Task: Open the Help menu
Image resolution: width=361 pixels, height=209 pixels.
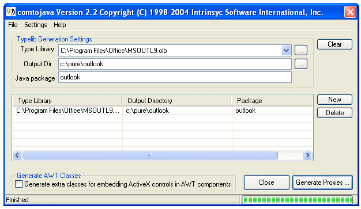Action: 59,25
